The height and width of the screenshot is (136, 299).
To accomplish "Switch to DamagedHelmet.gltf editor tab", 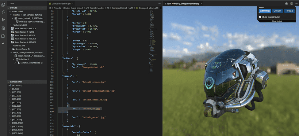I will (x=61, y=3).
